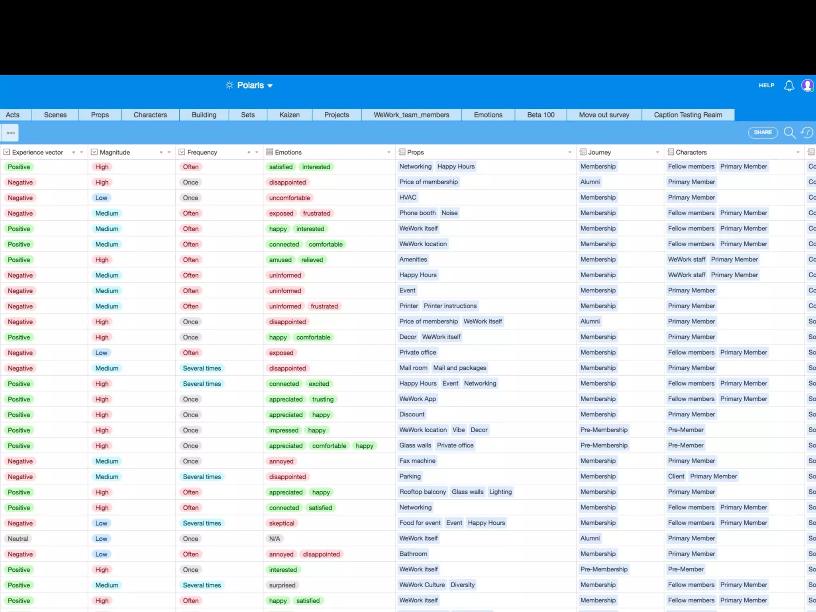816x612 pixels.
Task: Click the search magnifier icon
Action: pos(789,133)
